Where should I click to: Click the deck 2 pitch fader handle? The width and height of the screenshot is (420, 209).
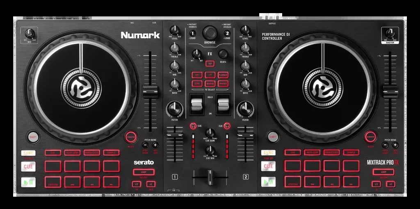390,92
